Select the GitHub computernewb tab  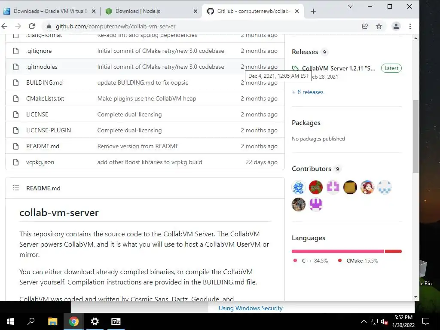click(253, 11)
